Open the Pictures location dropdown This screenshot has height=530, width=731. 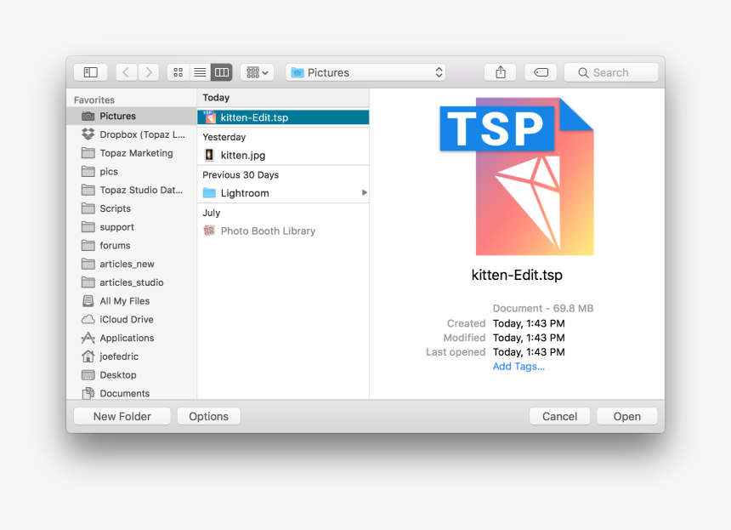[x=365, y=72]
